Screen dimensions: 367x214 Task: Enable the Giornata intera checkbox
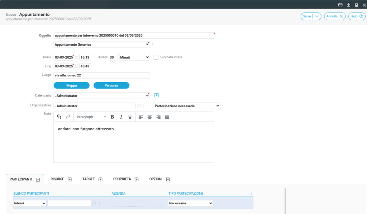point(156,57)
